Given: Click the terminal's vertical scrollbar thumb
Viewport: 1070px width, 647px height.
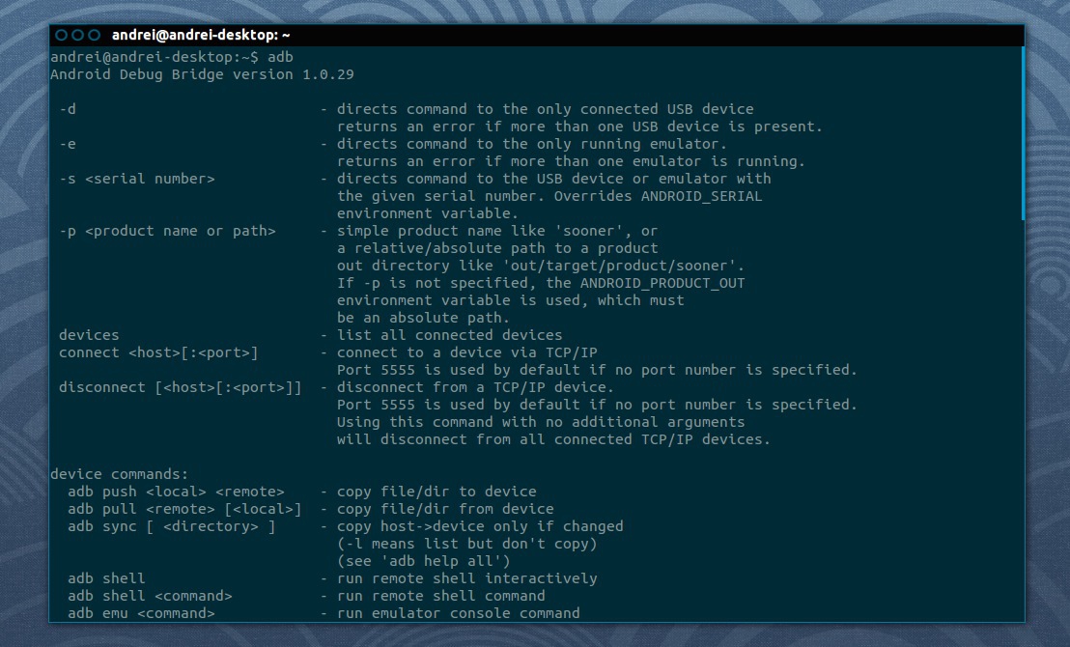Looking at the screenshot, I should tap(1023, 133).
